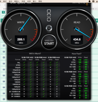This screenshot has width=98, height=102.
Task: Click the '12 Bit RGB 4:4:4' column header in Will it Work
Action: coord(54,57)
